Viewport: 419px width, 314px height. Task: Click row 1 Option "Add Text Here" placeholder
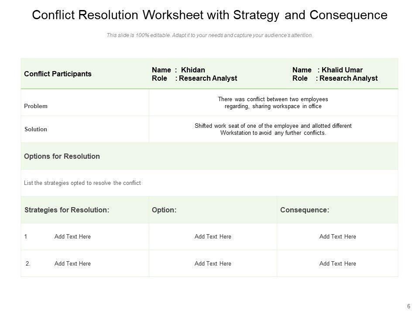click(x=213, y=237)
